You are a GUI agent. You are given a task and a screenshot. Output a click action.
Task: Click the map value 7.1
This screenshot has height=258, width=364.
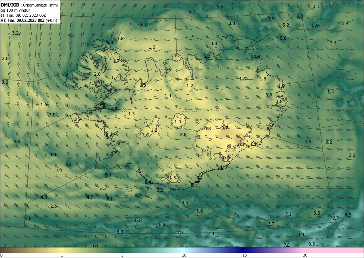(288, 214)
